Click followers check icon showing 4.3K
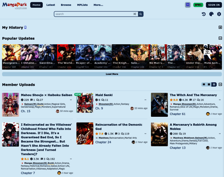 (x=180, y=100)
